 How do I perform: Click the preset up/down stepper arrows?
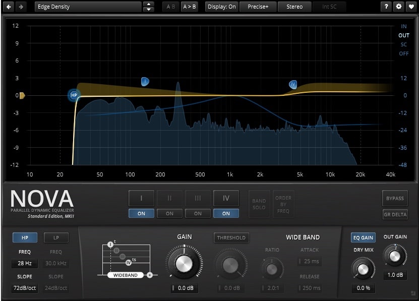[x=149, y=7]
